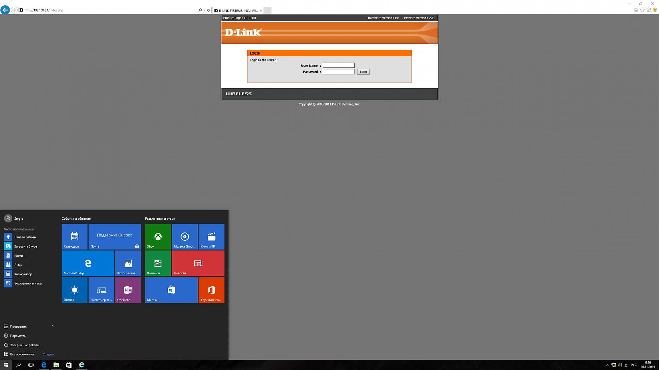659x370 pixels.
Task: Go back with browser back arrow
Action: (x=5, y=10)
